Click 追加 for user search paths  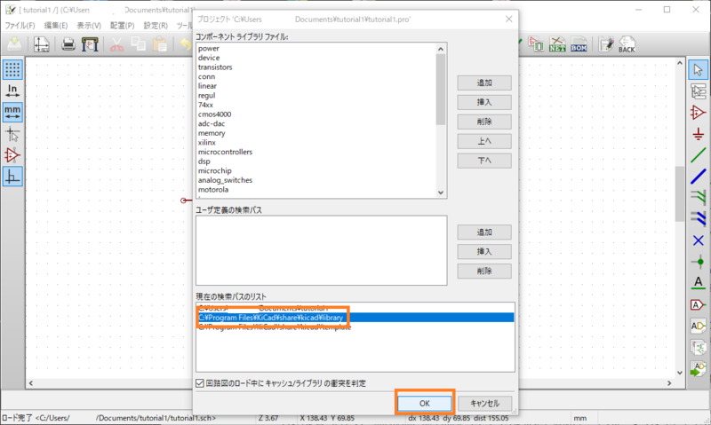click(x=484, y=232)
